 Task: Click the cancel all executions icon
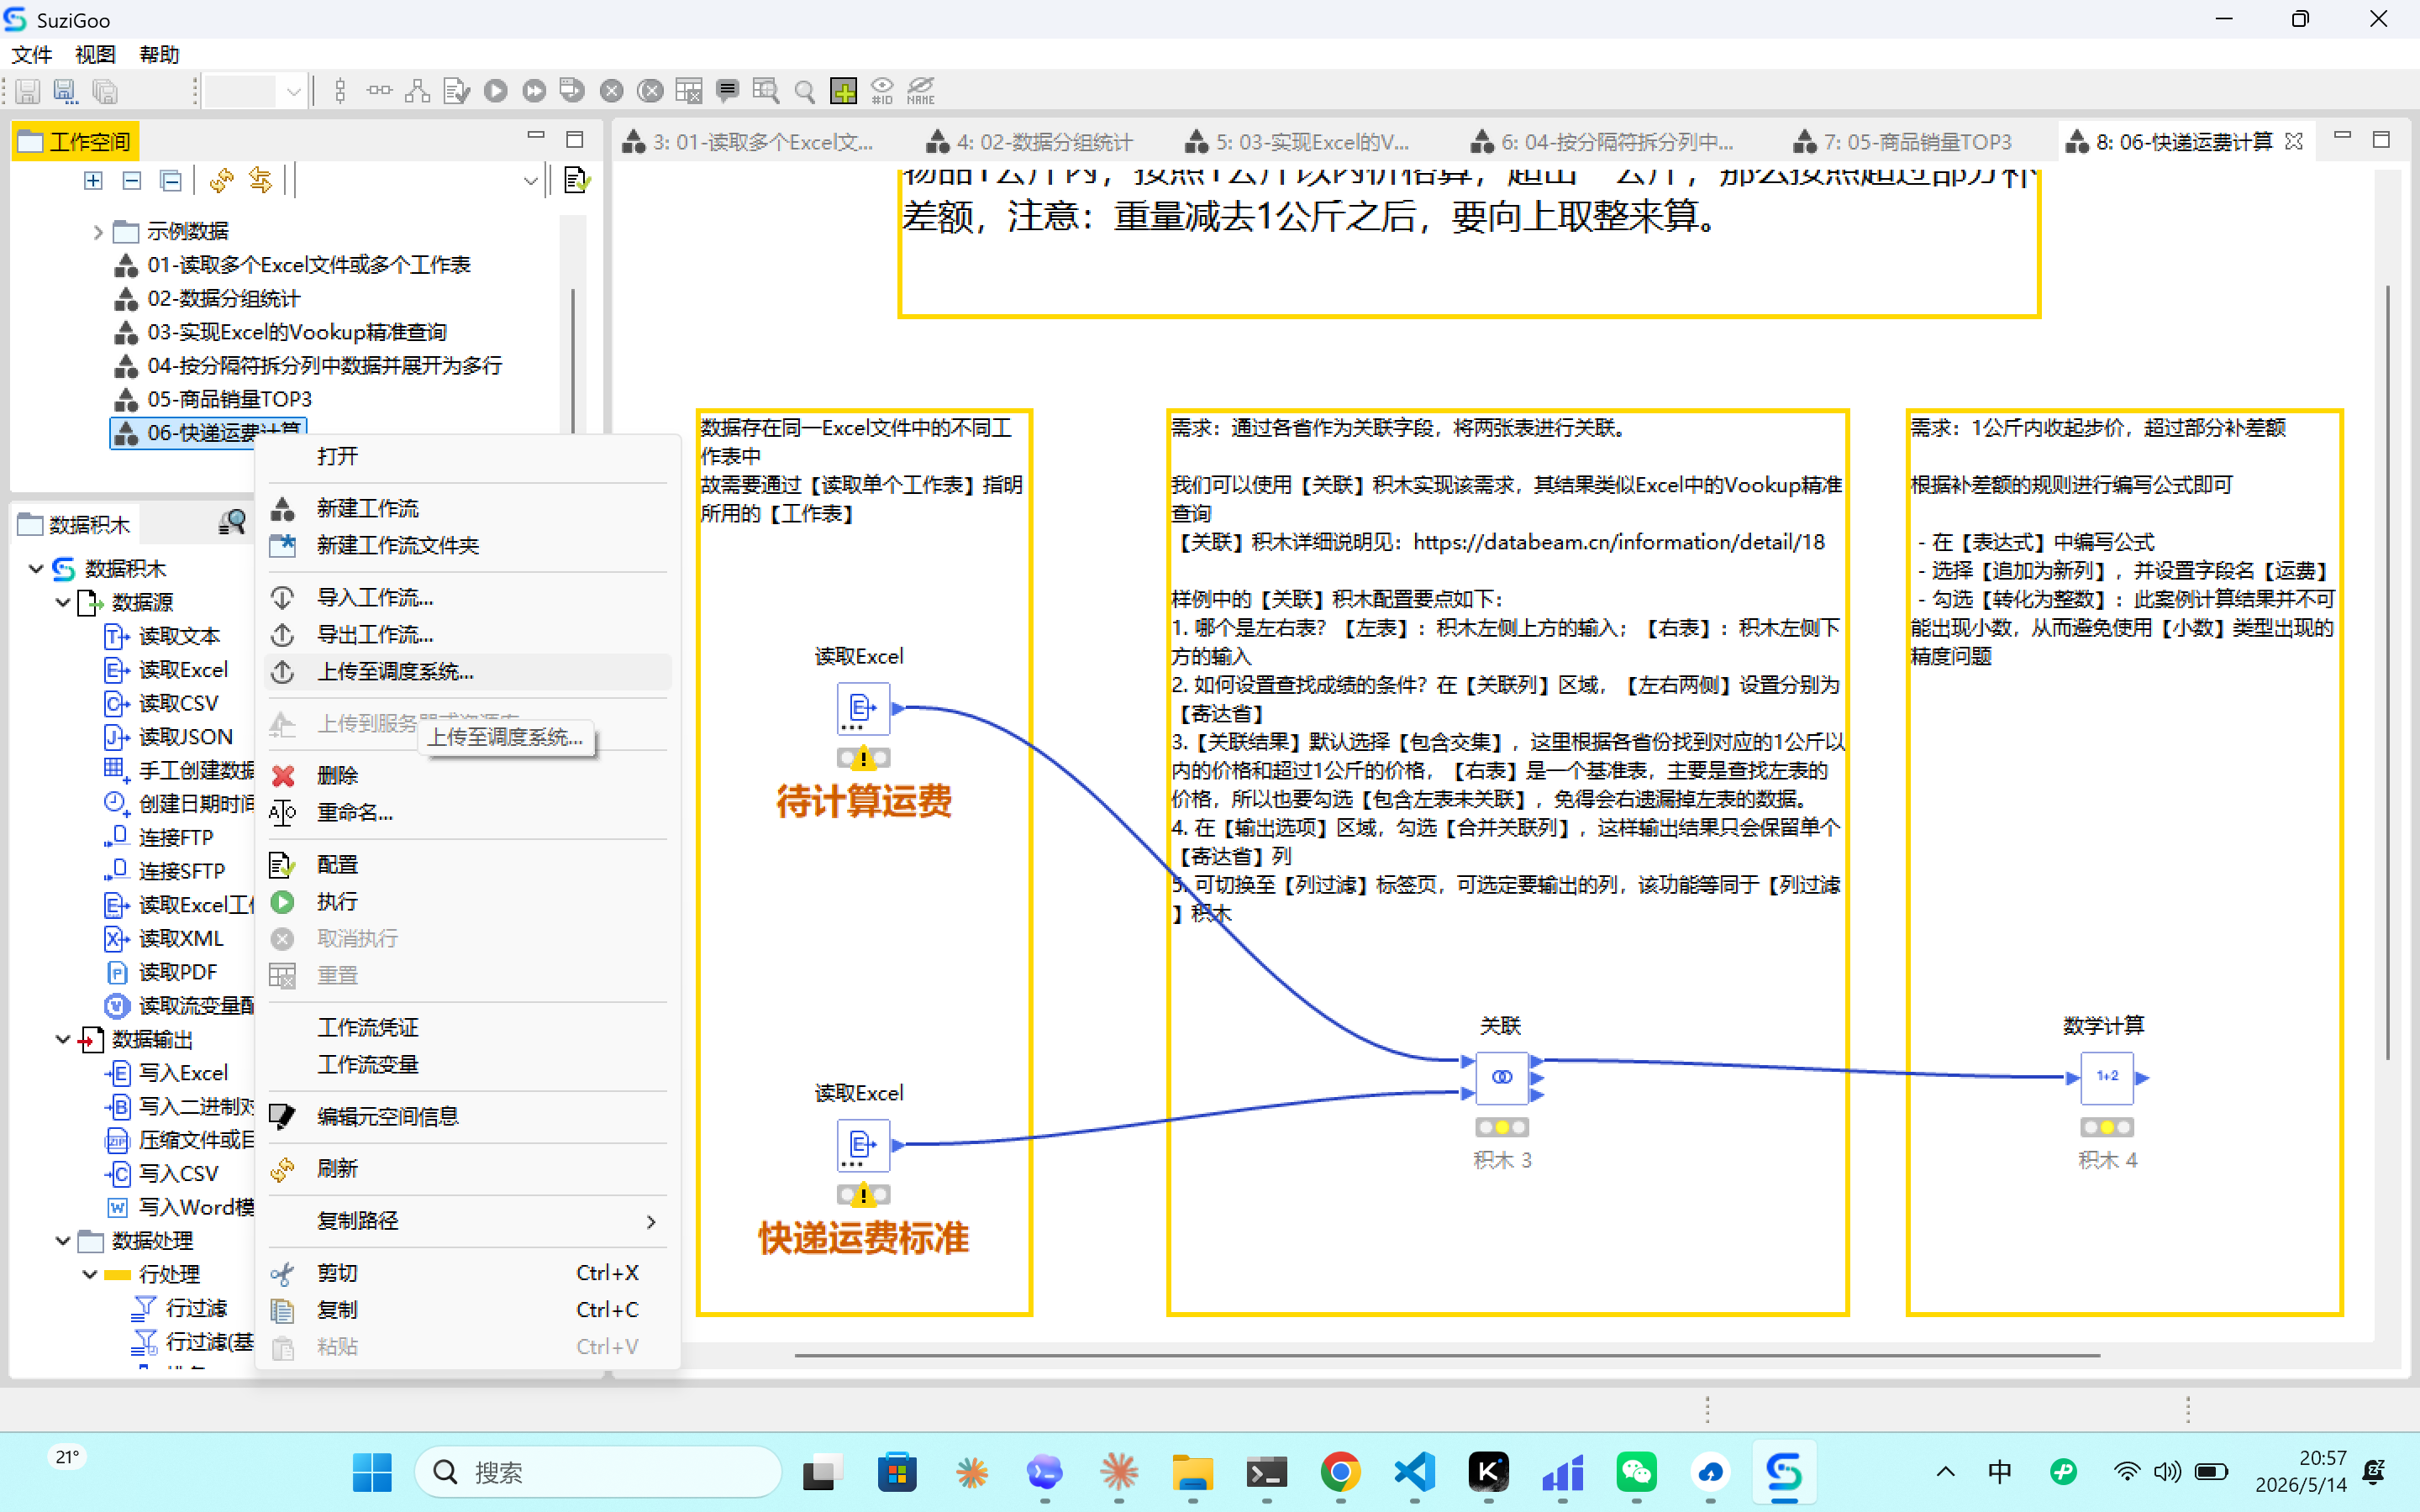point(650,91)
